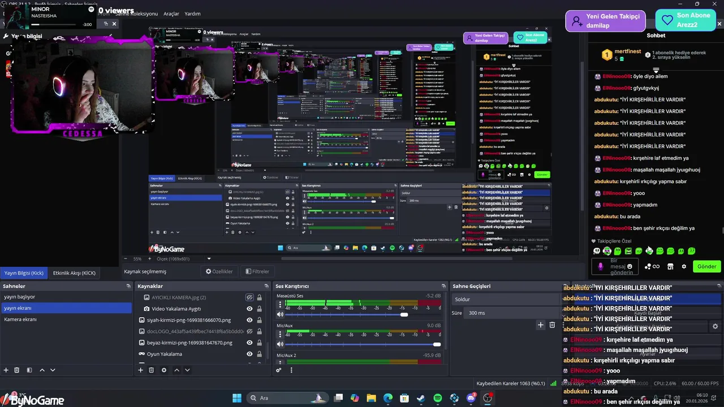The image size is (724, 407).
Task: Undock the Sahne Geçişleri panel
Action: pos(564,286)
